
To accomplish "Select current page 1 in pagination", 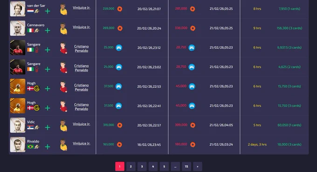I will click(120, 166).
